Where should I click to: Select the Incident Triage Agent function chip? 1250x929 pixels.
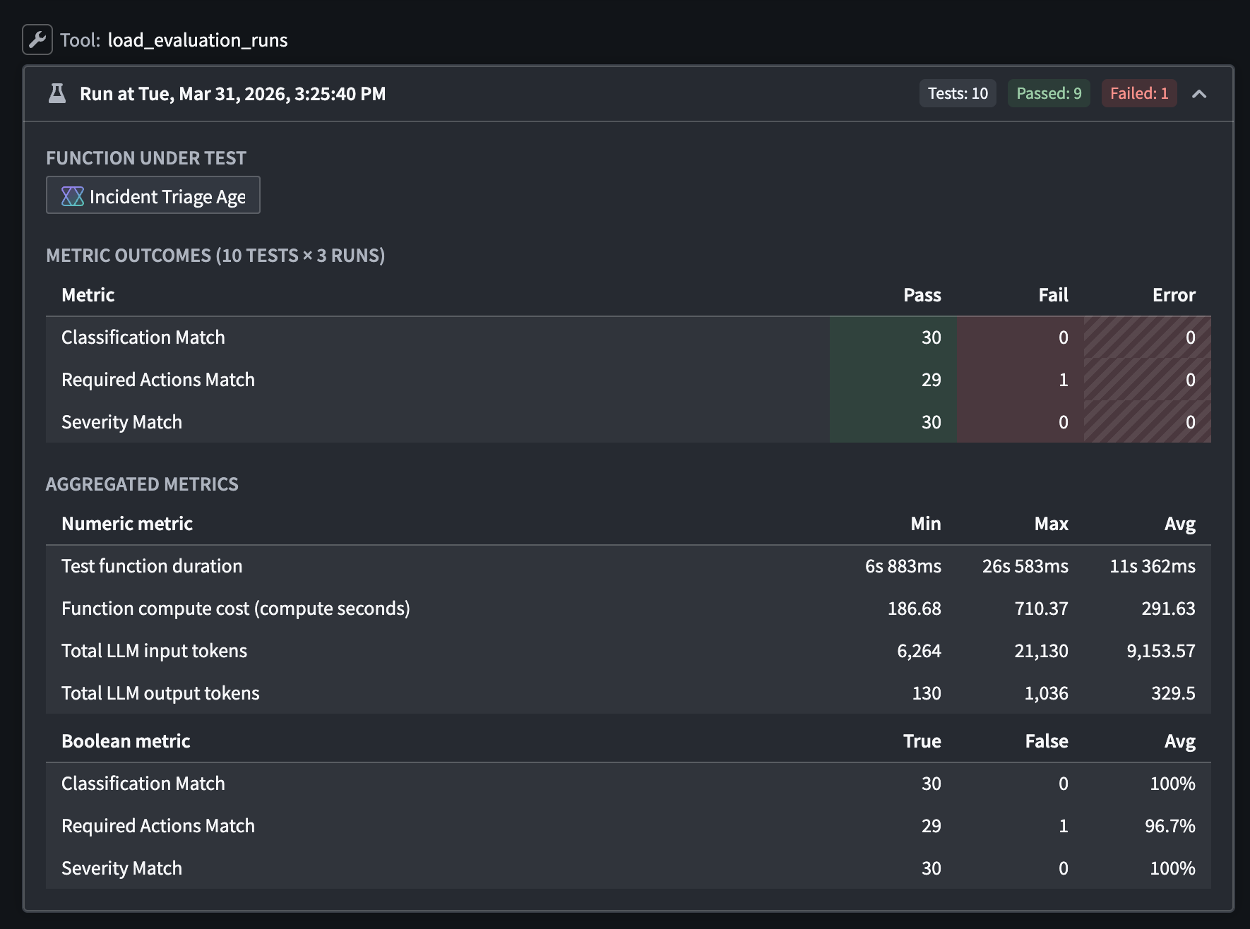coord(153,195)
